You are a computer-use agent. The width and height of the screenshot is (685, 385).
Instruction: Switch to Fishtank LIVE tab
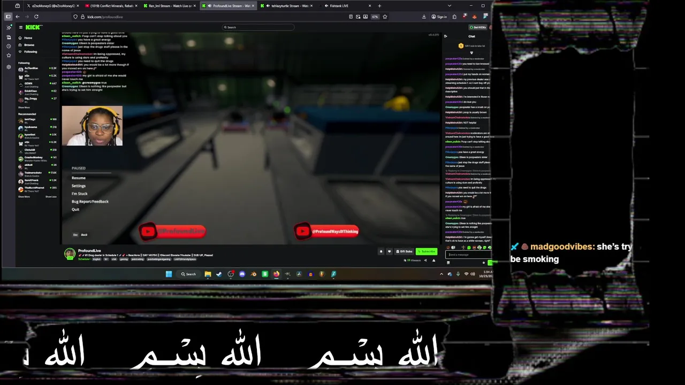pos(345,6)
